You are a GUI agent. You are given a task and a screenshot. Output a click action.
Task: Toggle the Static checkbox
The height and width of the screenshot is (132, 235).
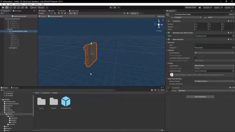click(228, 14)
